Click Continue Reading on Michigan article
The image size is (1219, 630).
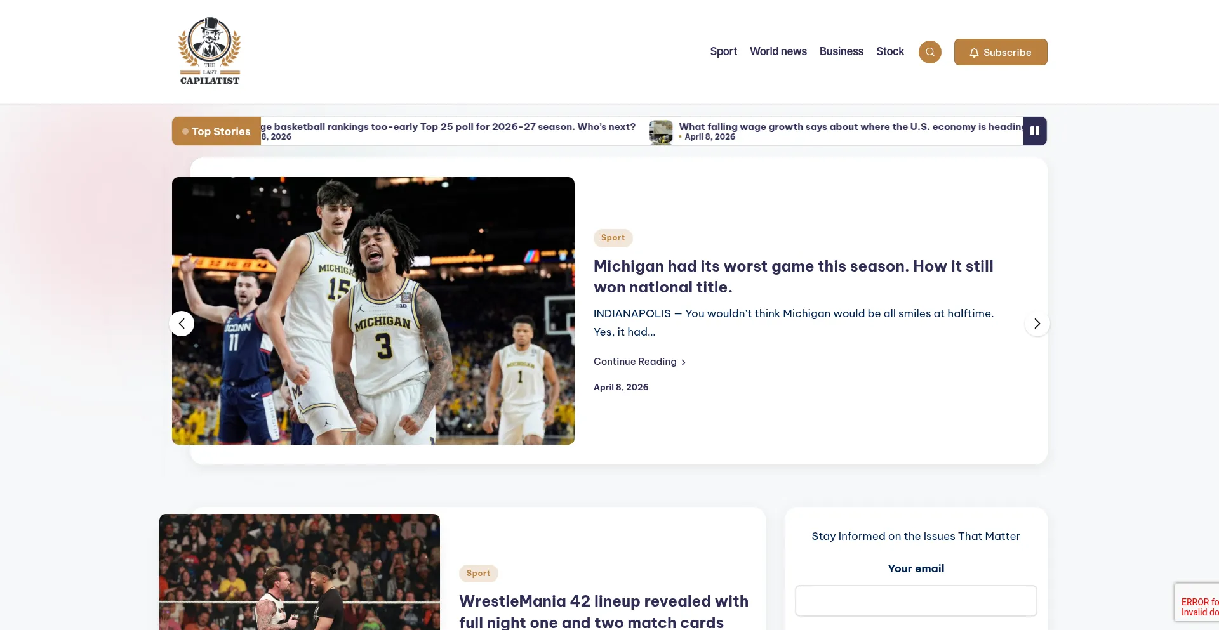coord(639,362)
